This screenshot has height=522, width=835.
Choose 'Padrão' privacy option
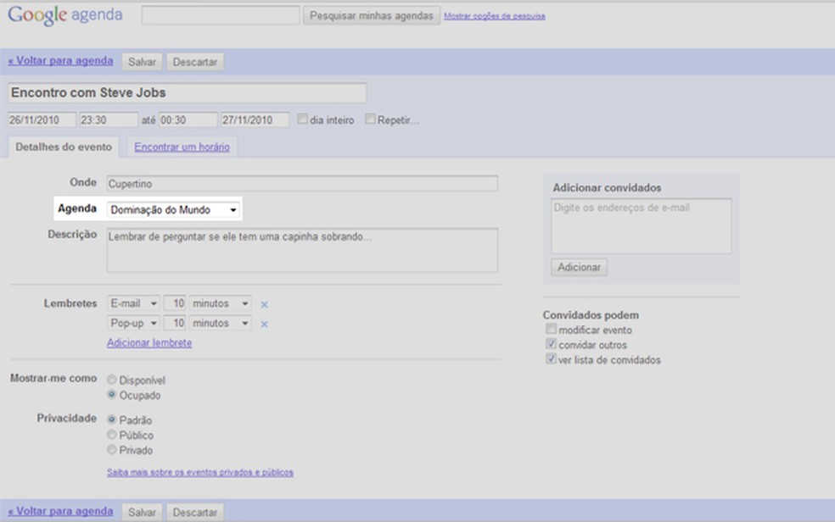pyautogui.click(x=112, y=419)
